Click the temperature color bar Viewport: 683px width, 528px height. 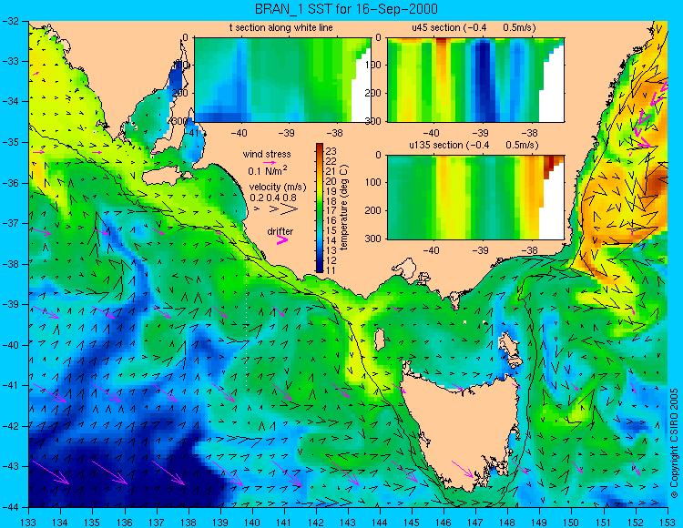tap(320, 208)
